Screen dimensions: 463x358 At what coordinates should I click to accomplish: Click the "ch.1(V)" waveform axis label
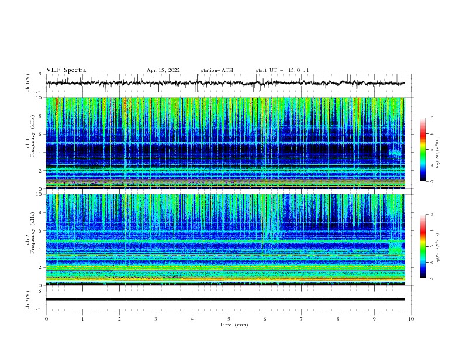(x=28, y=83)
